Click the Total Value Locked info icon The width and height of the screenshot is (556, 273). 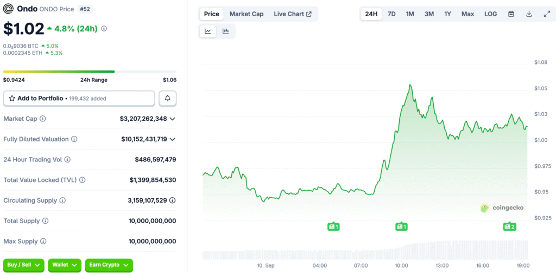[83, 180]
